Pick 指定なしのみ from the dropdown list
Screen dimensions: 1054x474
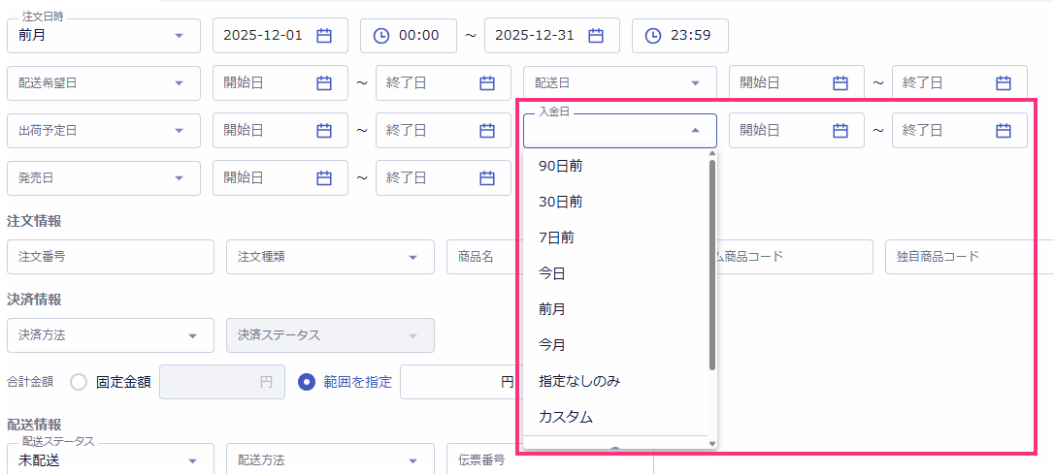point(579,381)
